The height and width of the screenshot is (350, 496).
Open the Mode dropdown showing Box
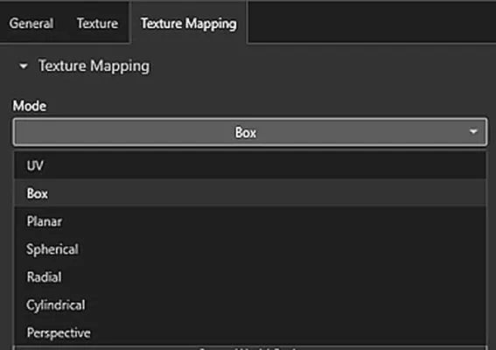tap(249, 132)
